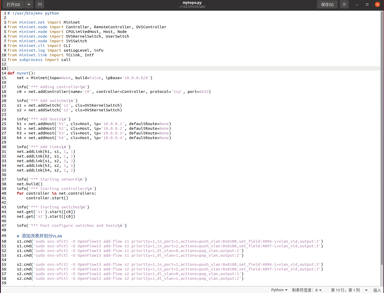This screenshot has height=293, width=384.
Task: Click 'net.addLink(h1, s1, 1, 1)' line
Action: 46,152
